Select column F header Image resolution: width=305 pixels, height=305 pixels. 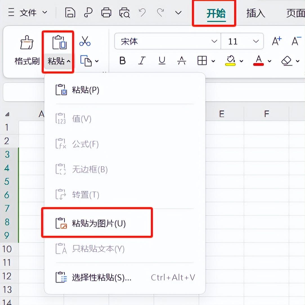pos(266,114)
